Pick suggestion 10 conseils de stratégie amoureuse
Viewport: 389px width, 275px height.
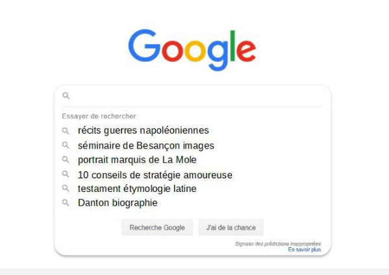tap(155, 175)
